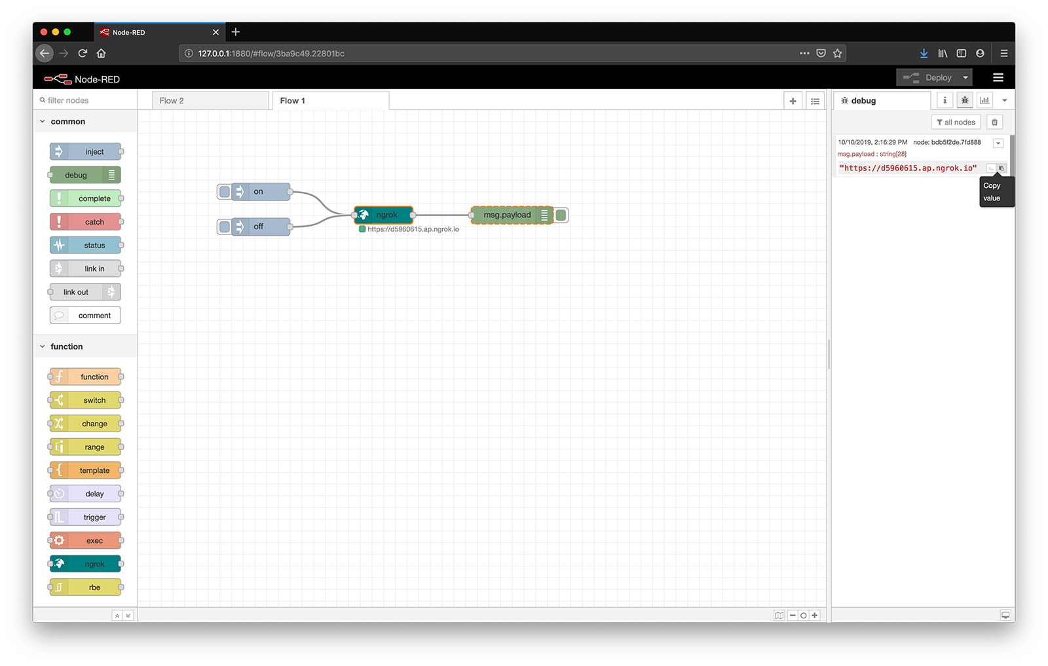Select the ngrok node in palette
Screen dimensions: 1048x666
(x=86, y=564)
